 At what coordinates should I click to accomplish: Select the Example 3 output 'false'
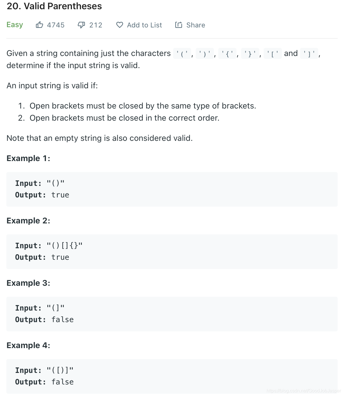(62, 320)
